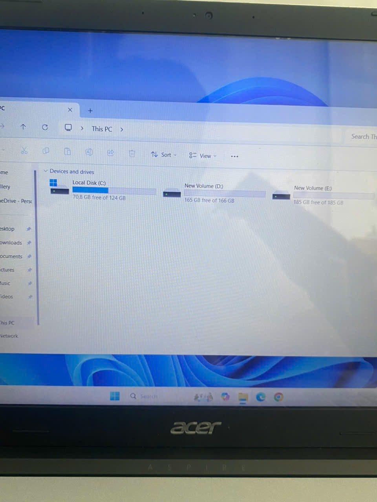This screenshot has height=502, width=377.
Task: Click the "New Volume (E:)" label
Action: pos(313,188)
